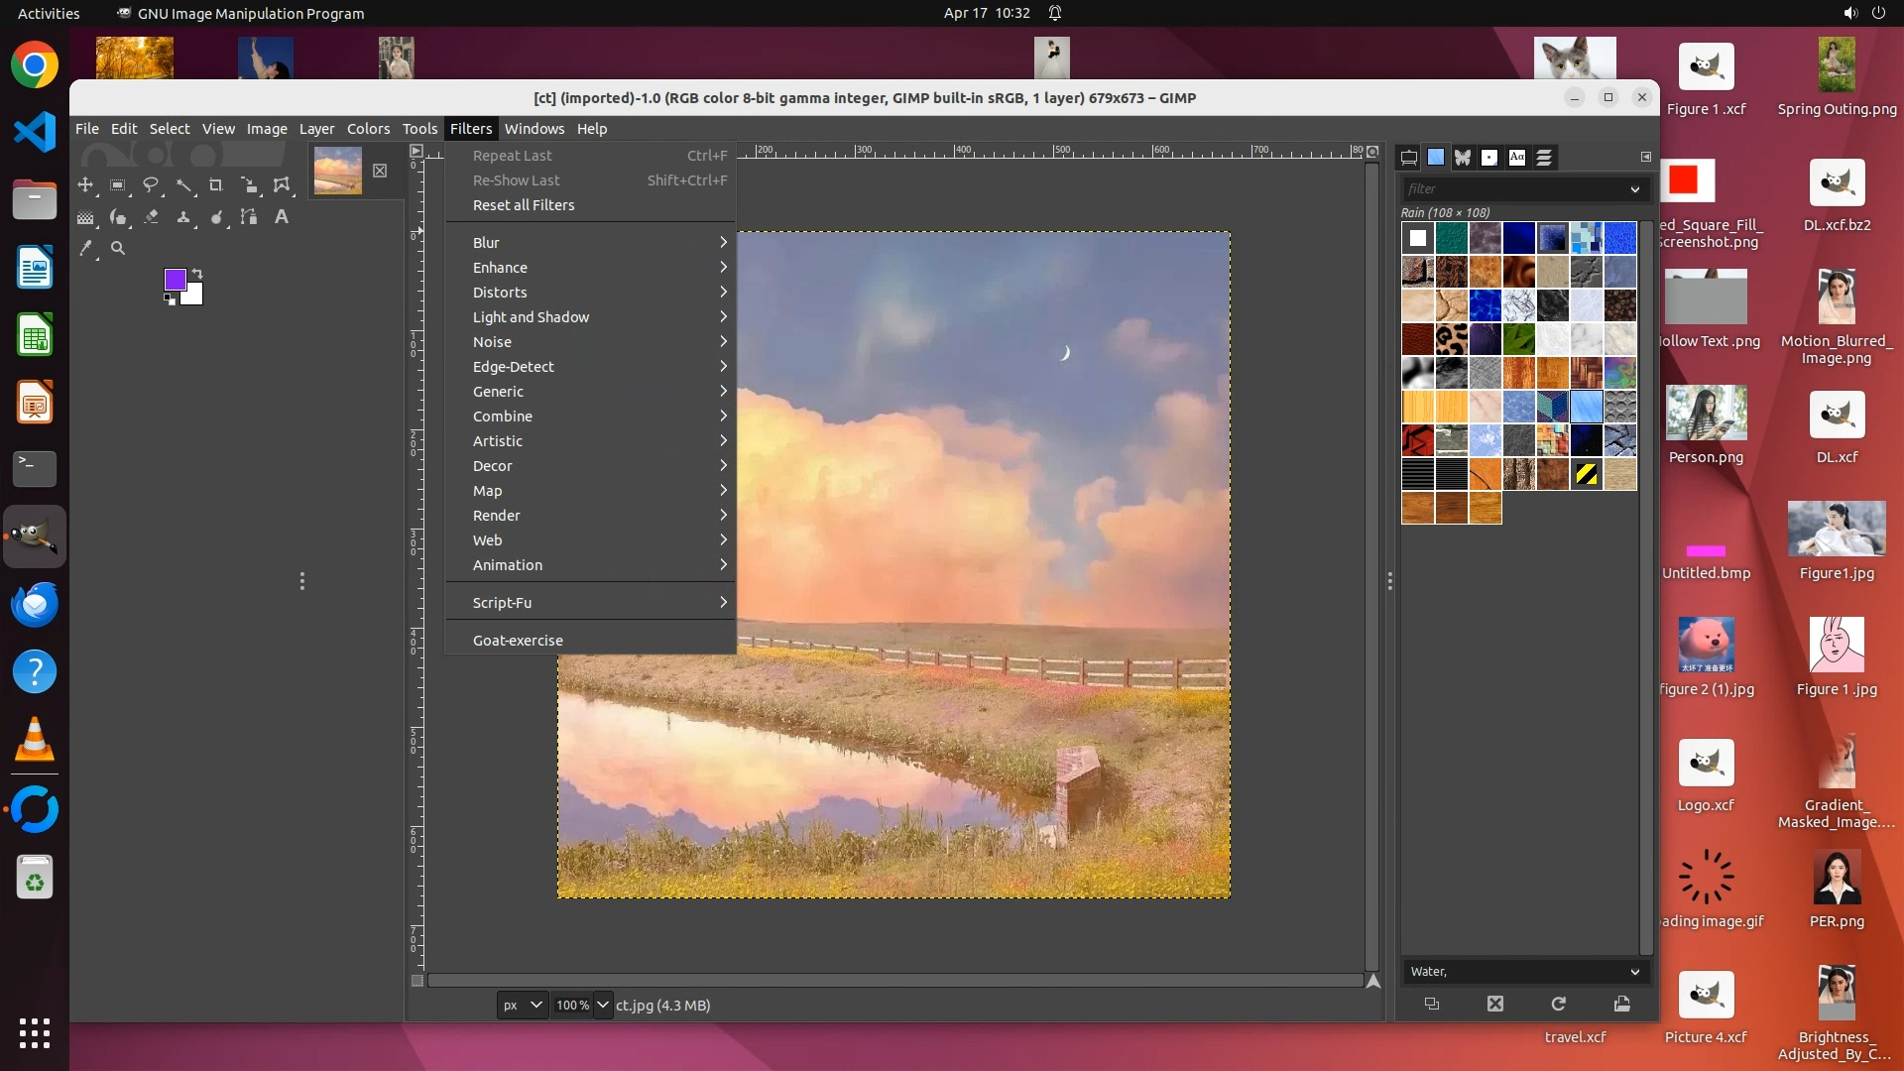Select the Move tool
1904x1071 pixels.
pyautogui.click(x=85, y=185)
